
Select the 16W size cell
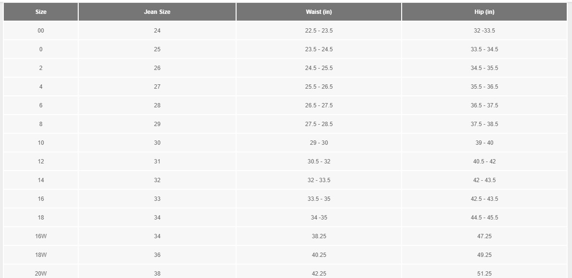tap(41, 236)
